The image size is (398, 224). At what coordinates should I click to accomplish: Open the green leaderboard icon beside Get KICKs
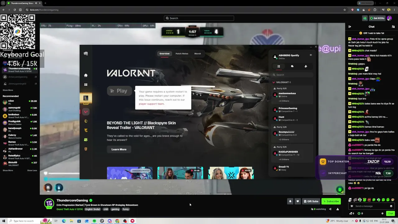coord(365,18)
